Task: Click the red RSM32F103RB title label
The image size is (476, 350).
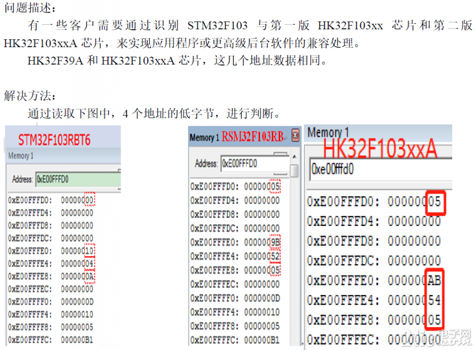Action: point(252,137)
